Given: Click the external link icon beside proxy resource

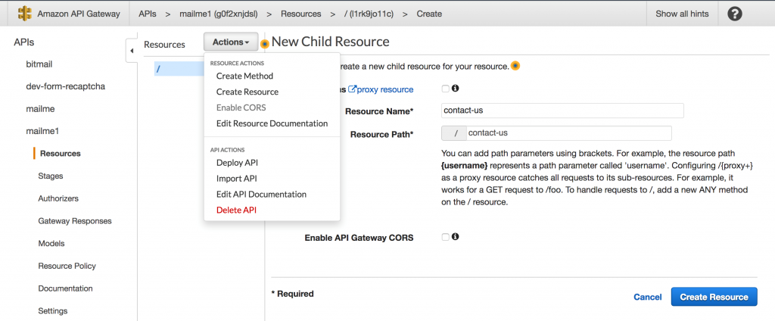Looking at the screenshot, I should click(x=353, y=89).
